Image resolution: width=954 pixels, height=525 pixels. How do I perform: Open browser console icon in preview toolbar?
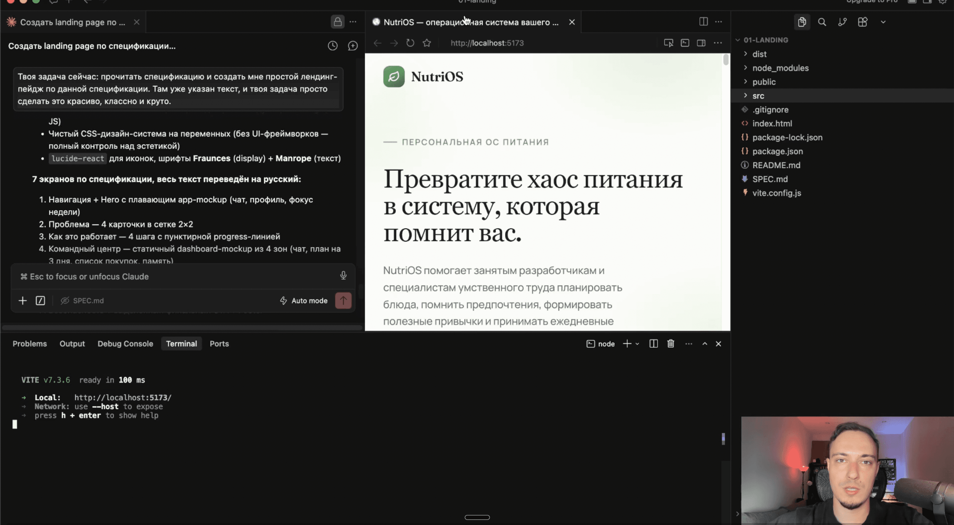685,43
